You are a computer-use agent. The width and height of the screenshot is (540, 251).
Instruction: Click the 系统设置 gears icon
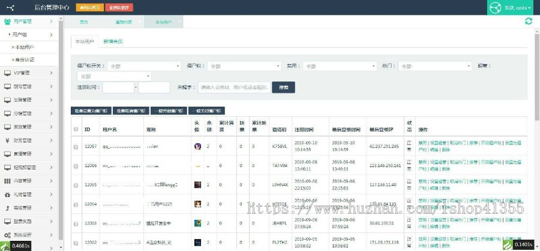click(7, 235)
